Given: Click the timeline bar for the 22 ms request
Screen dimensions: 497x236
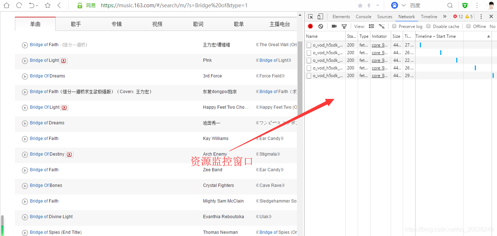Looking at the screenshot, I should 457,60.
